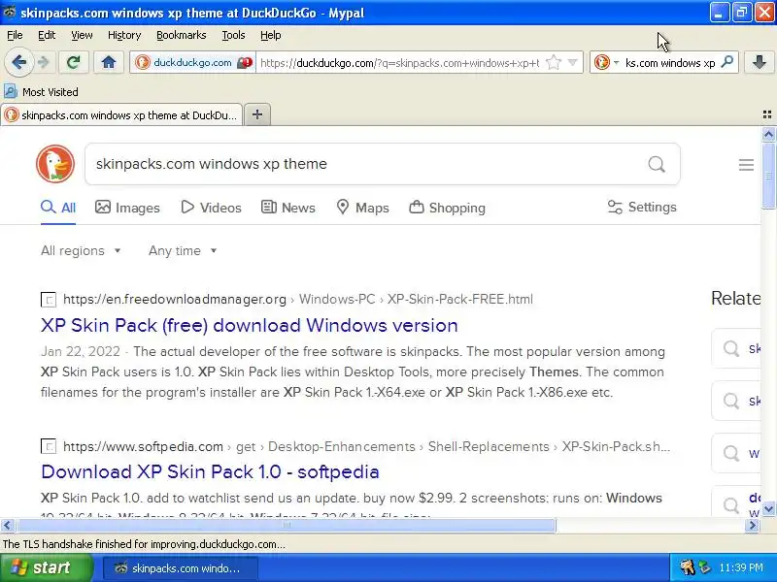Open the Bookmarks menu
Image resolution: width=777 pixels, height=582 pixels.
tap(181, 35)
